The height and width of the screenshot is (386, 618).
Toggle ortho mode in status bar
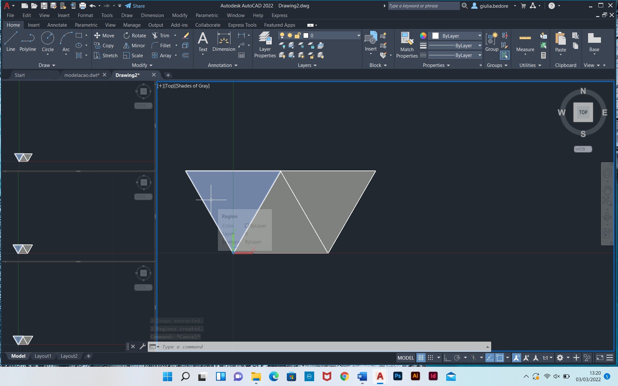coord(447,358)
